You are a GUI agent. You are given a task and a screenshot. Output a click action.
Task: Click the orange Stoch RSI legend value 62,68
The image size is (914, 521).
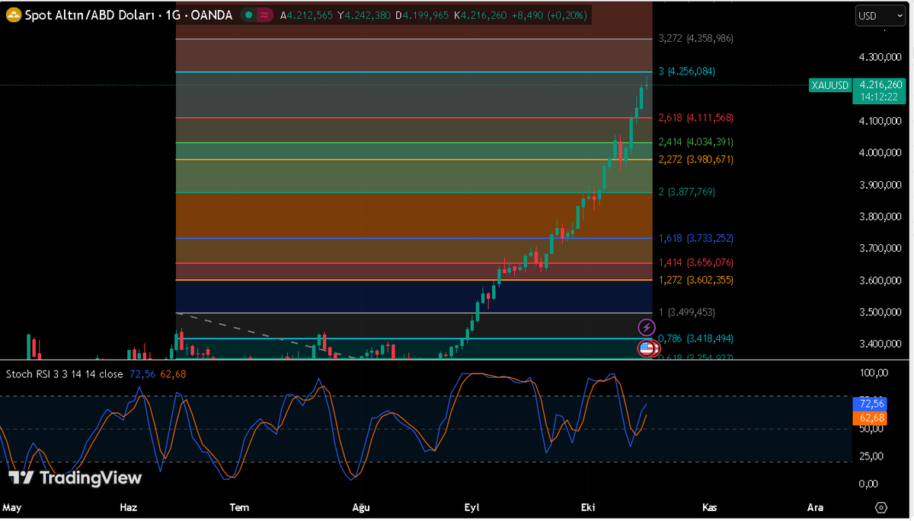[x=172, y=373]
